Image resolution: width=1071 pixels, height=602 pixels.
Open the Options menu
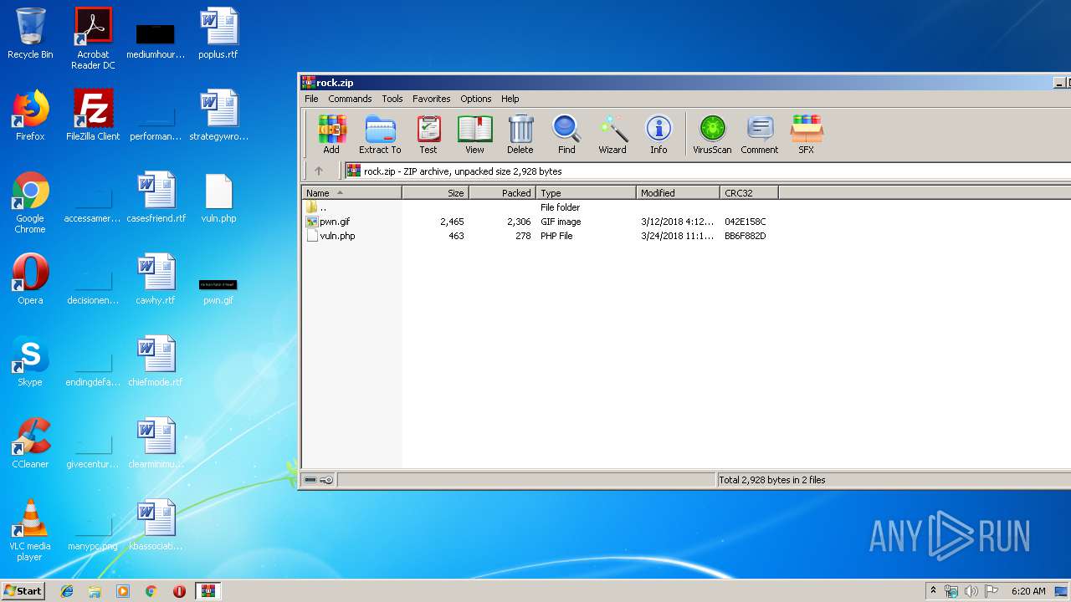click(476, 99)
